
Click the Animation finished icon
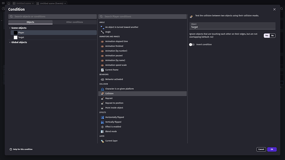click(102, 46)
